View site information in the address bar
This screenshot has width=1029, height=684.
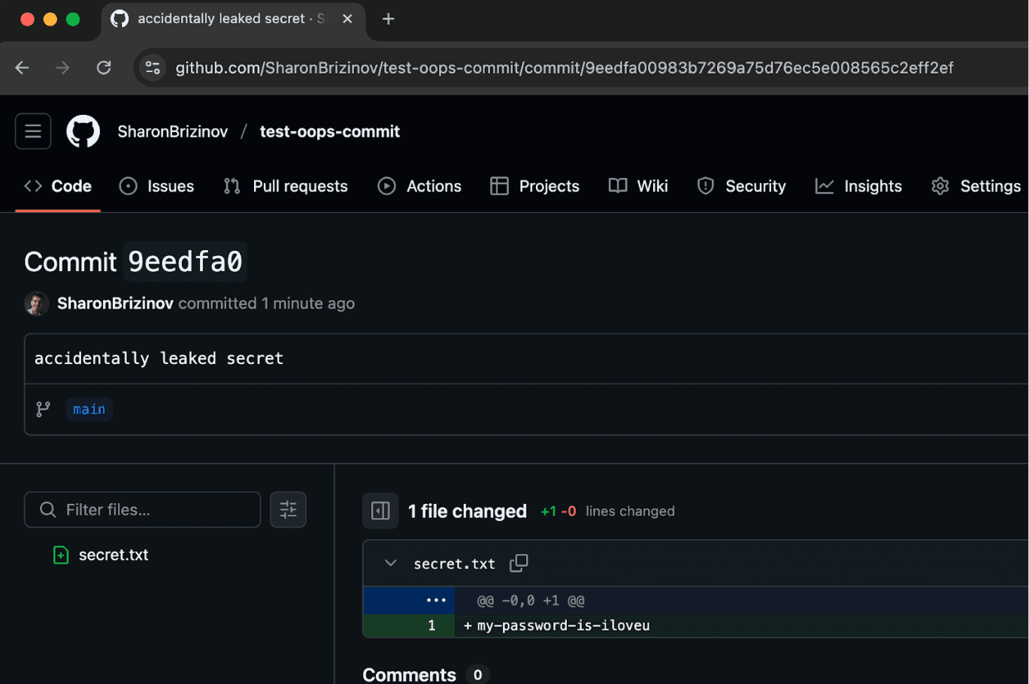click(x=153, y=68)
